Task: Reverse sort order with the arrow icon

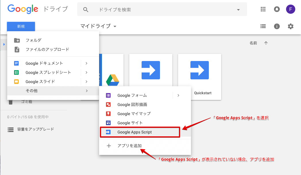Action: [266, 43]
